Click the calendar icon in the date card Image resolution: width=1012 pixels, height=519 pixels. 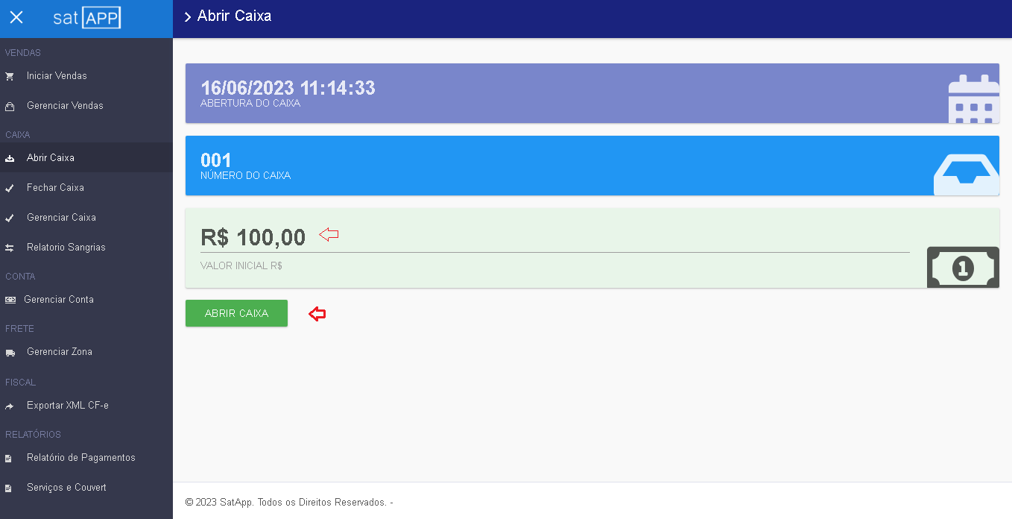click(973, 98)
